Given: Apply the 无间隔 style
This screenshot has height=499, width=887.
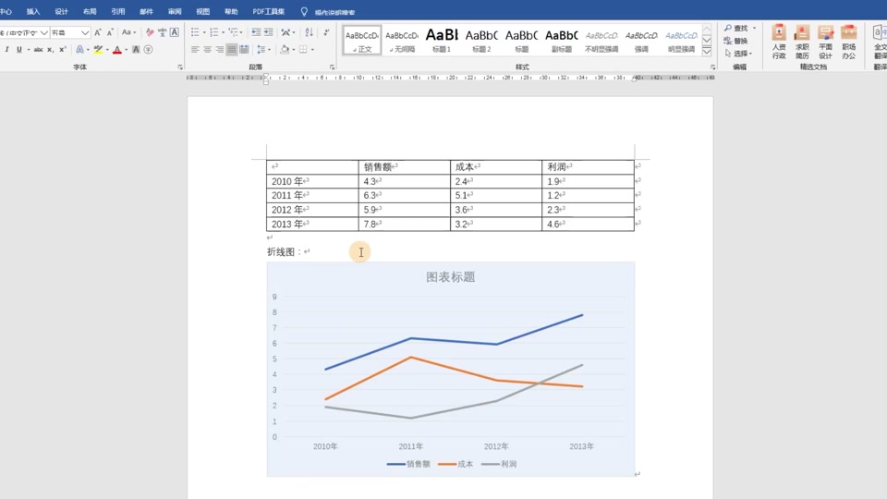Looking at the screenshot, I should click(402, 40).
